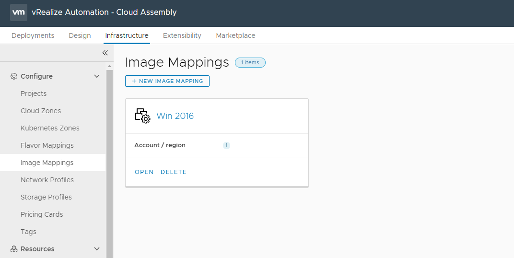This screenshot has width=514, height=258.
Task: Click the Win 2016 image mapping icon
Action: [142, 116]
